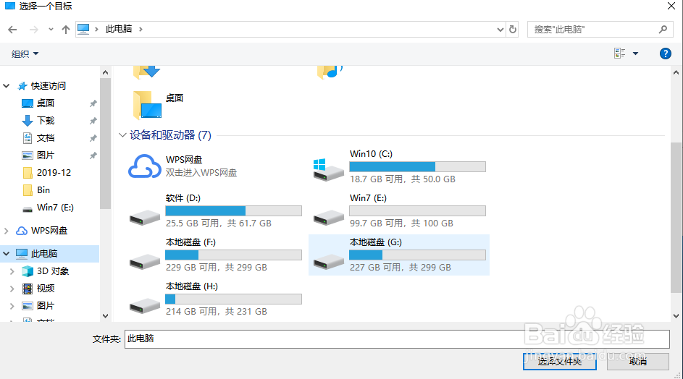Expand the WPS网盘 sidebar node
Screen dimensions: 683x379
pos(6,231)
